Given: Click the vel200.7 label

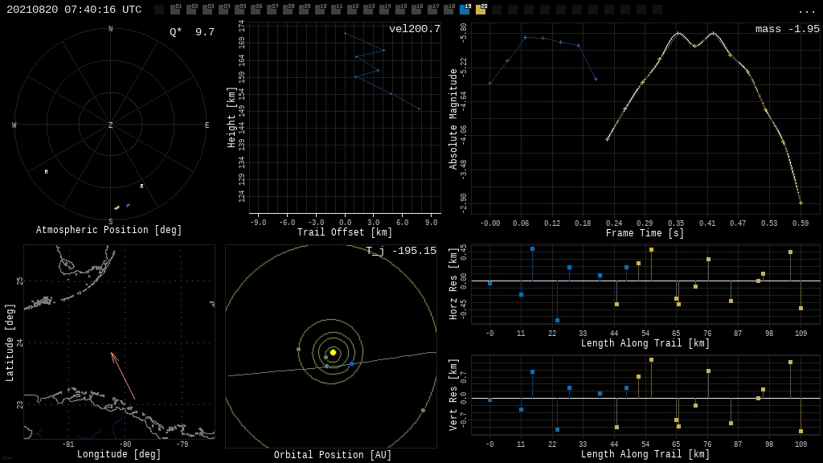Looking at the screenshot, I should (415, 29).
